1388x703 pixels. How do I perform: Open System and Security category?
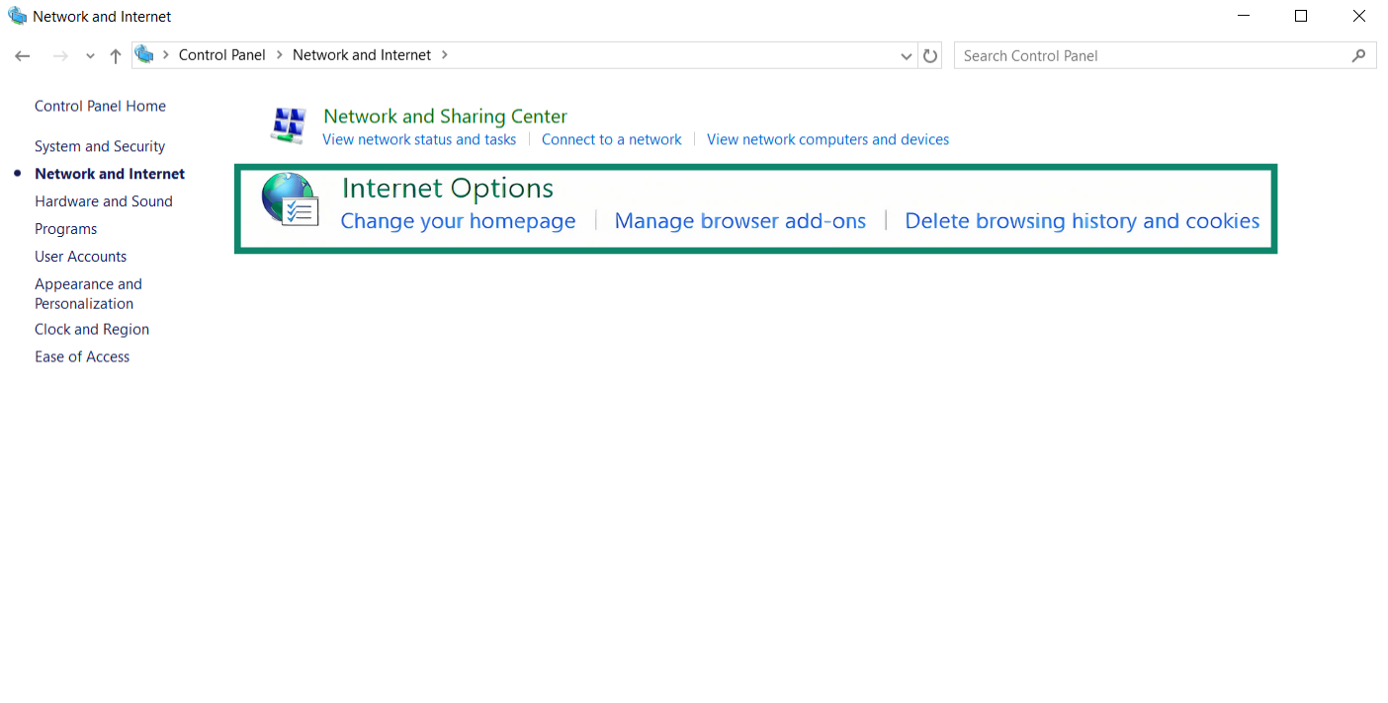click(100, 146)
